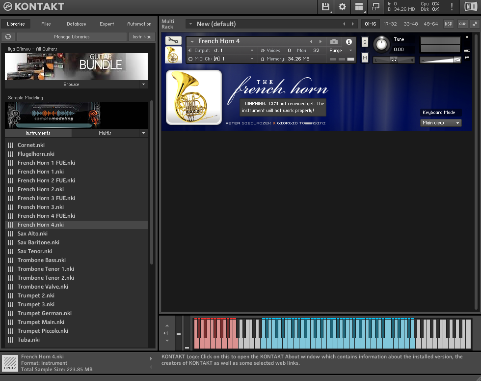Open the options gear settings
Screen dimensions: 481x381
(x=342, y=7)
